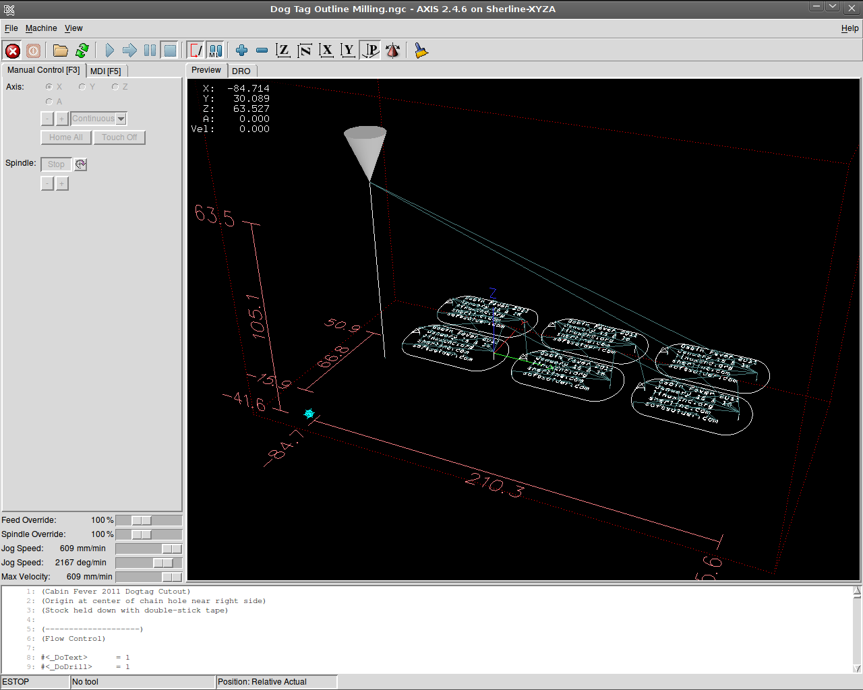
Task: Click the G-code listing vertical scrollbar
Action: [857, 629]
